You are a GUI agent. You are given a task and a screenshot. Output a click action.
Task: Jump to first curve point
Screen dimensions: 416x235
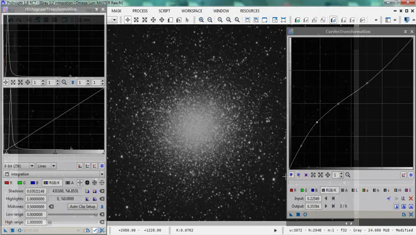333,199
